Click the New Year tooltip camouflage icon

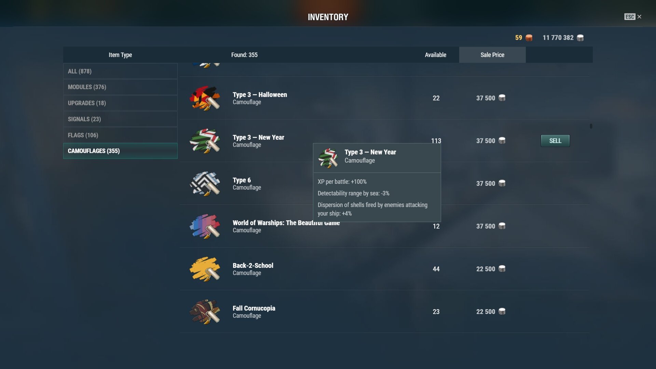(x=328, y=158)
